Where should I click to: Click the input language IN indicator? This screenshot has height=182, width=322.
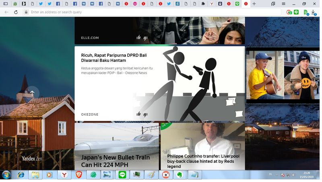270,174
